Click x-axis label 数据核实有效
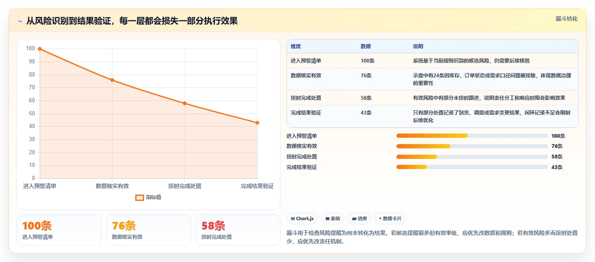The height and width of the screenshot is (262, 595). coord(112,186)
